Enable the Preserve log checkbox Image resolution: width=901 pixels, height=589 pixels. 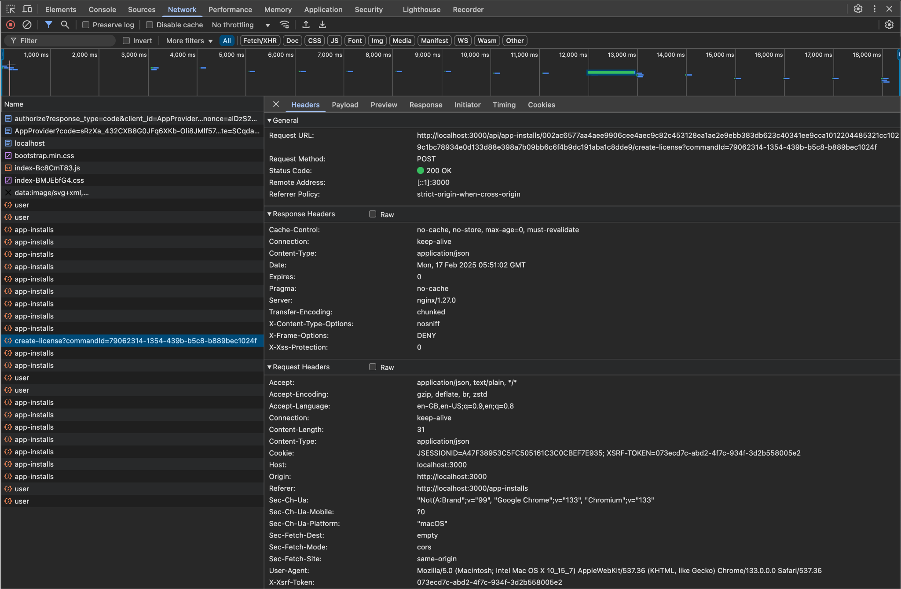(87, 25)
